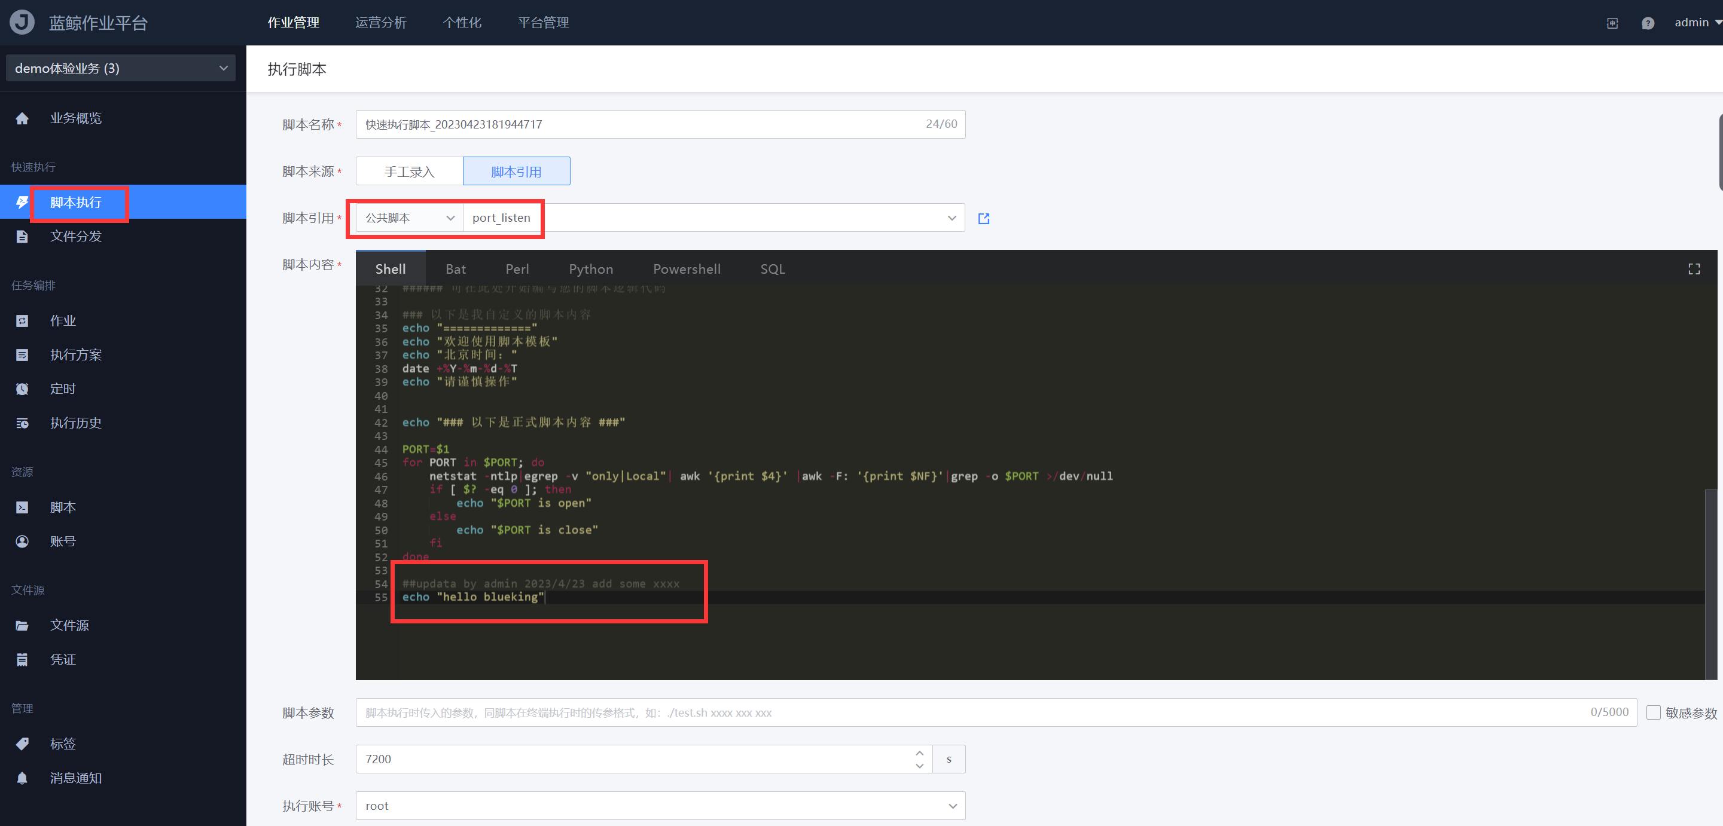The height and width of the screenshot is (826, 1723).
Task: Click the 作业 sidebar icon
Action: pos(22,321)
